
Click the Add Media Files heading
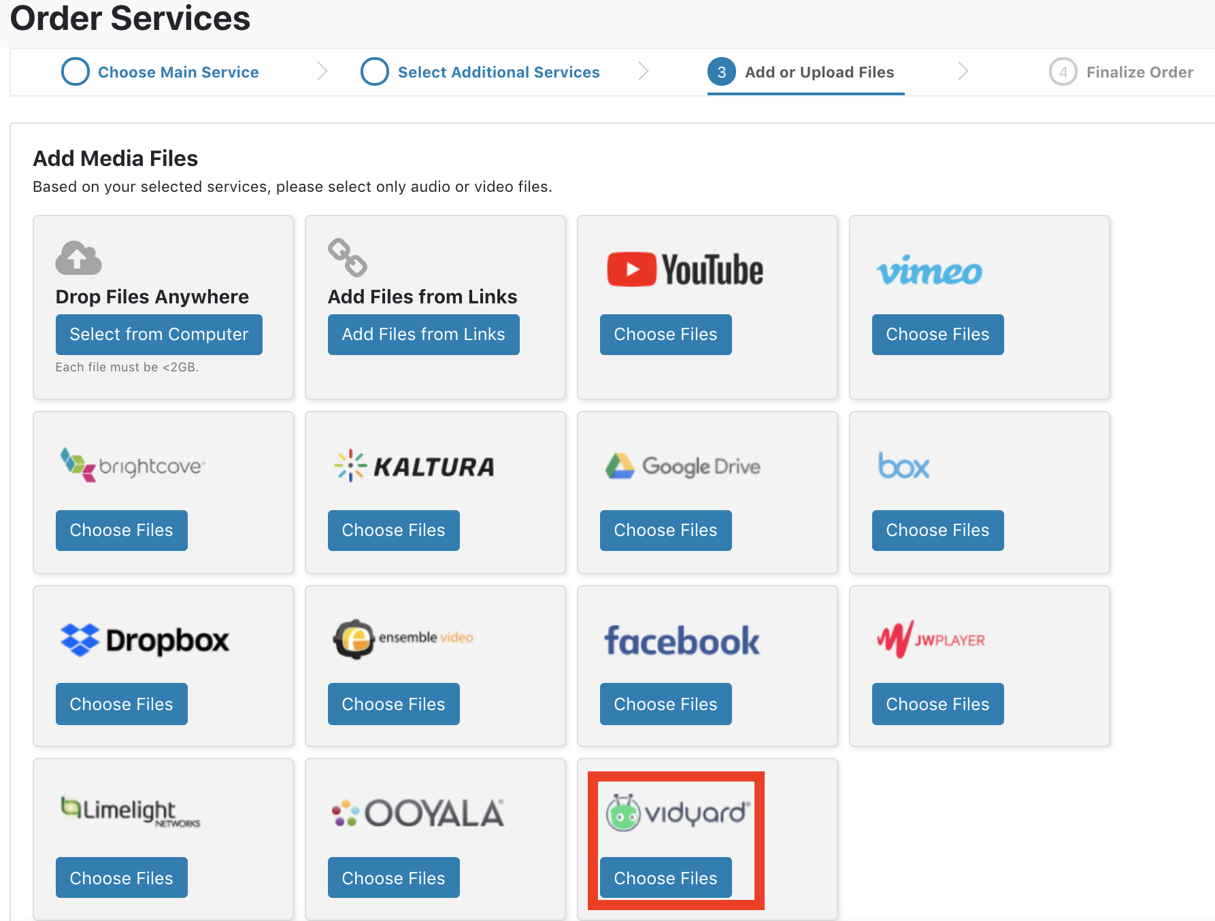click(116, 158)
